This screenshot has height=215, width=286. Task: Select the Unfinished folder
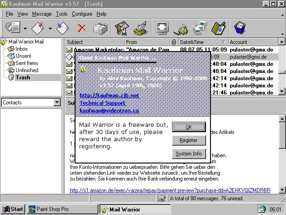[27, 70]
